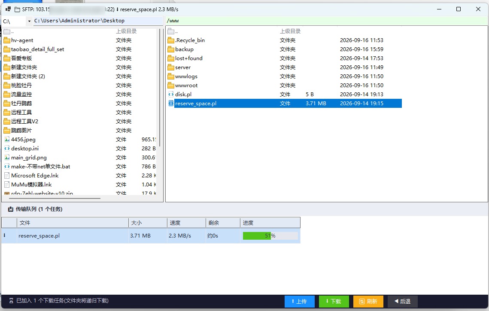
Task: Click the 文件 column header in queue
Action: point(73,223)
